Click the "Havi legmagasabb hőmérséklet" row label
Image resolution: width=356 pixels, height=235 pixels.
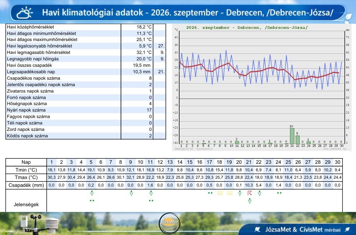pos(39,52)
